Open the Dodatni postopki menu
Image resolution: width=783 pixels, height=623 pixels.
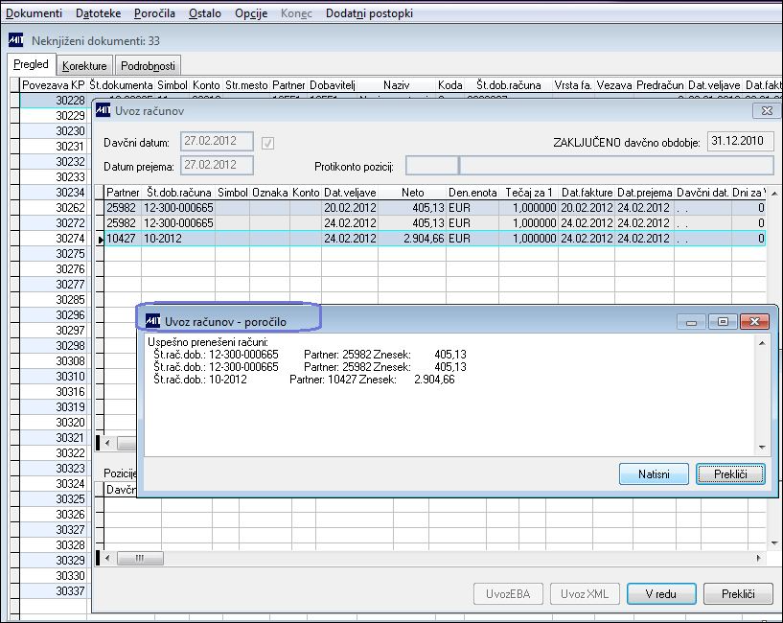pyautogui.click(x=369, y=13)
